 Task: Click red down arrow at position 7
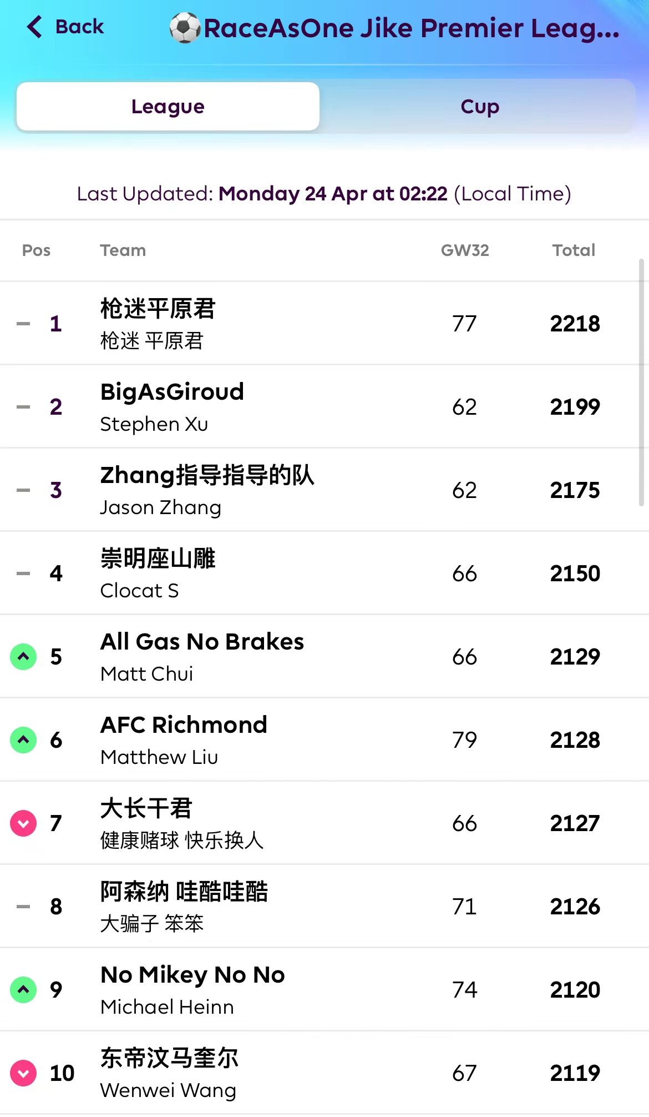pyautogui.click(x=23, y=823)
